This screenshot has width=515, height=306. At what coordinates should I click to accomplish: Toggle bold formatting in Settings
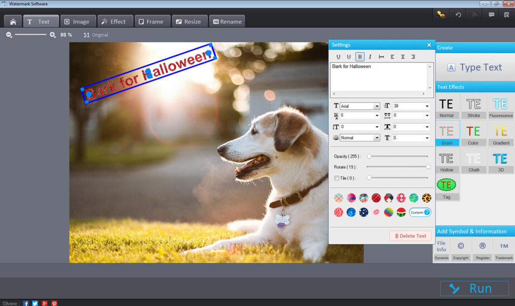tap(360, 57)
